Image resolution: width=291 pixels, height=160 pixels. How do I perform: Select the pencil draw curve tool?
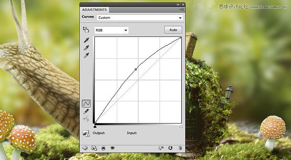point(86,111)
